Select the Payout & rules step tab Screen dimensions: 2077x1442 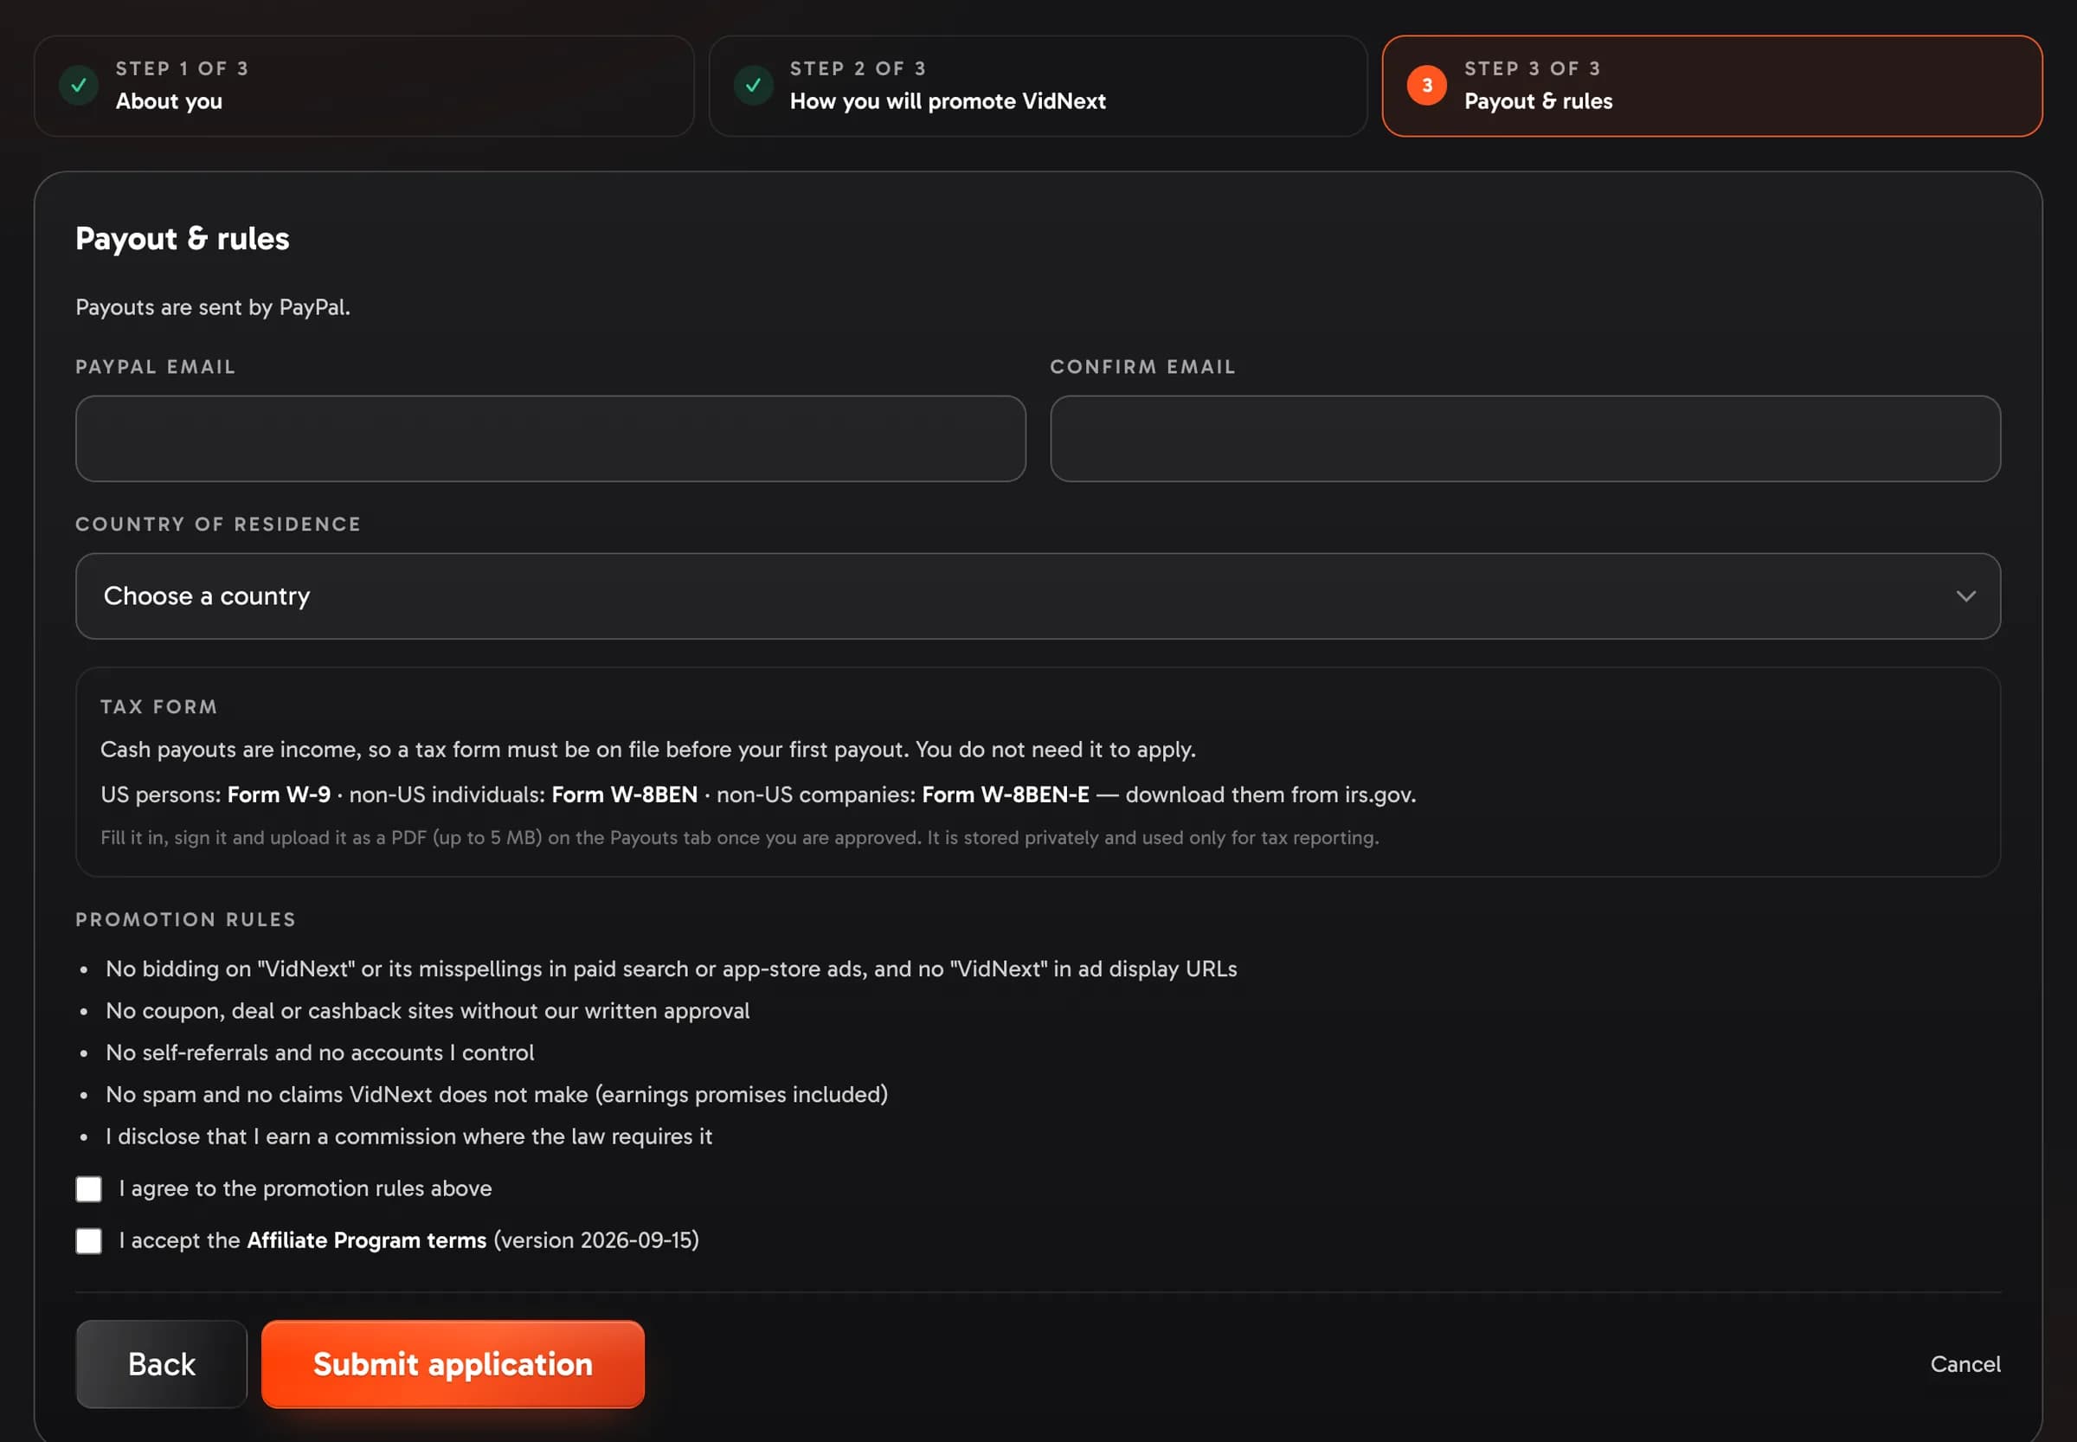tap(1712, 86)
